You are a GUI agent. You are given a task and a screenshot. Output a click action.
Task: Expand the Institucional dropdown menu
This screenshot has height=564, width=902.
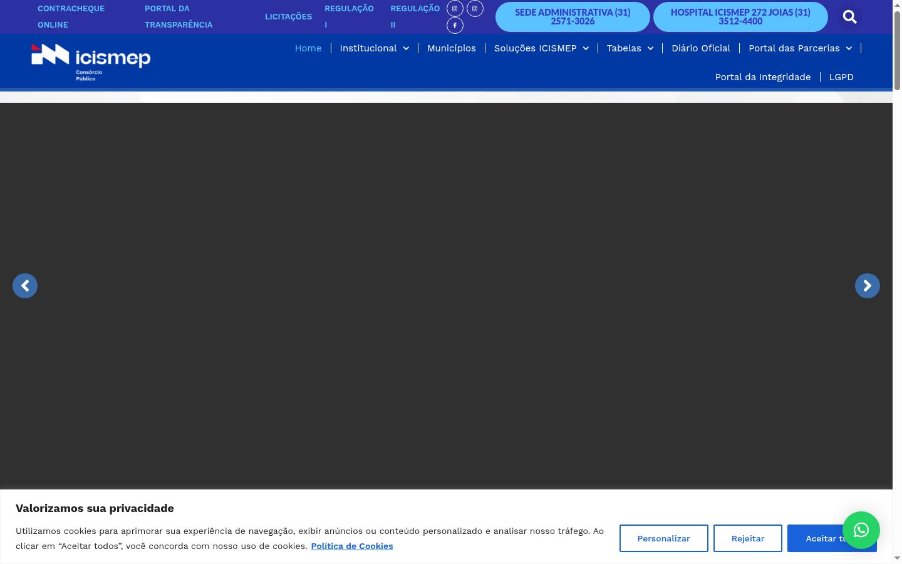pyautogui.click(x=375, y=48)
